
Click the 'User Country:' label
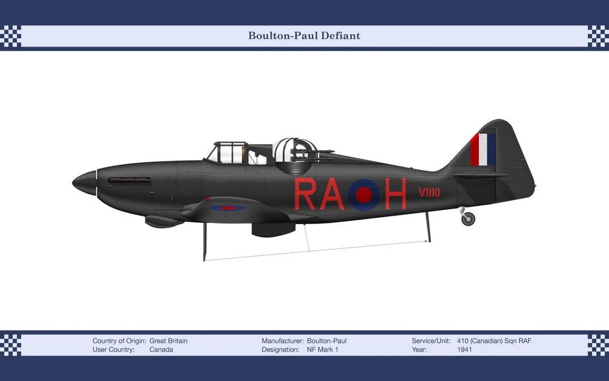[113, 349]
